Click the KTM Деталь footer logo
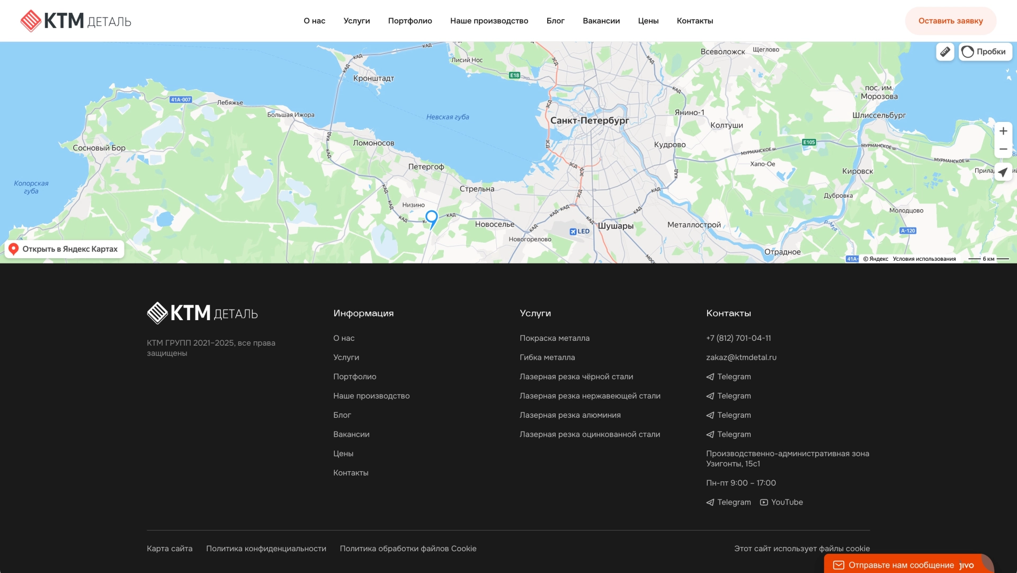The width and height of the screenshot is (1017, 573). [202, 313]
